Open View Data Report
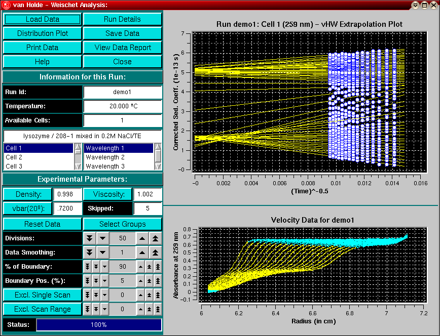 click(x=122, y=48)
